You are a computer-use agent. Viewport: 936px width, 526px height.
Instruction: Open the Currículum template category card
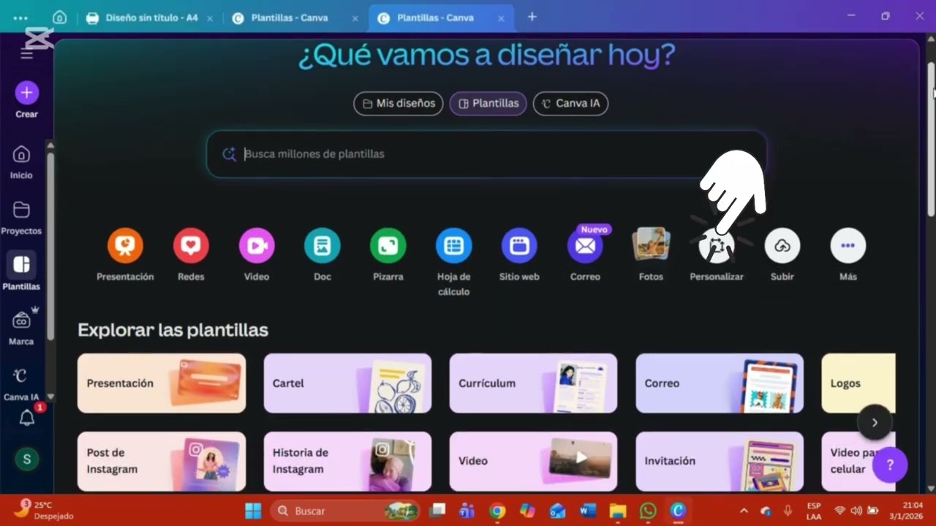coord(533,383)
